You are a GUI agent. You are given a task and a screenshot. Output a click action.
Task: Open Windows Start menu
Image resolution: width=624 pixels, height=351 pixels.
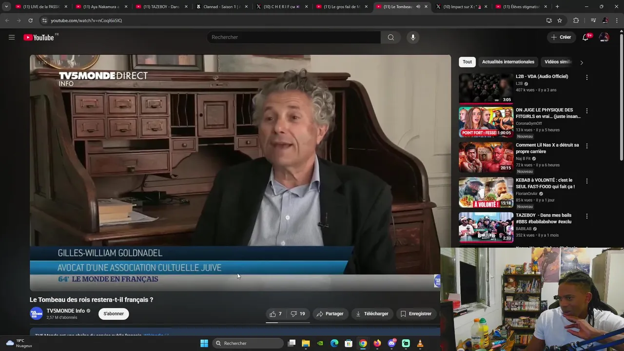[x=204, y=343]
